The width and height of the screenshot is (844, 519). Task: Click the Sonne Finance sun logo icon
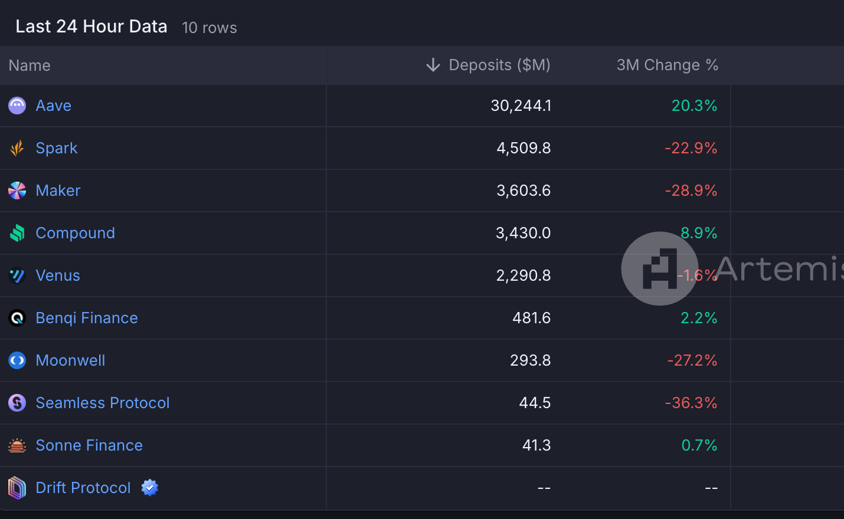(17, 445)
